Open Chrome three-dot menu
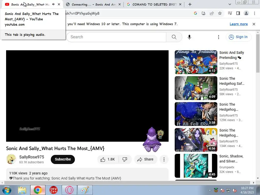 (x=254, y=13)
